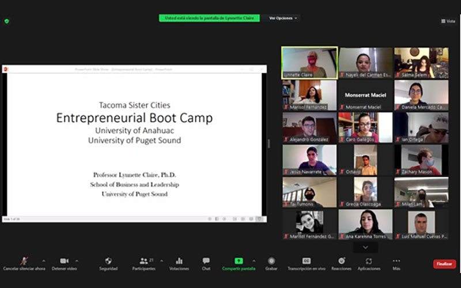Click "University of Anahuac" text on slide
This screenshot has height=288, width=461.
coord(134,131)
